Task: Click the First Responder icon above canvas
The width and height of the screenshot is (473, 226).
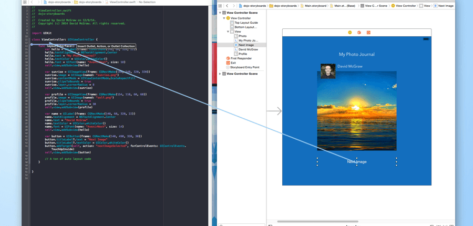Action: coord(359,33)
